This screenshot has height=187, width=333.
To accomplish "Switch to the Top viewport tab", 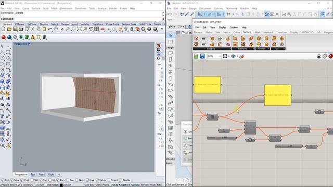I will (x=33, y=175).
